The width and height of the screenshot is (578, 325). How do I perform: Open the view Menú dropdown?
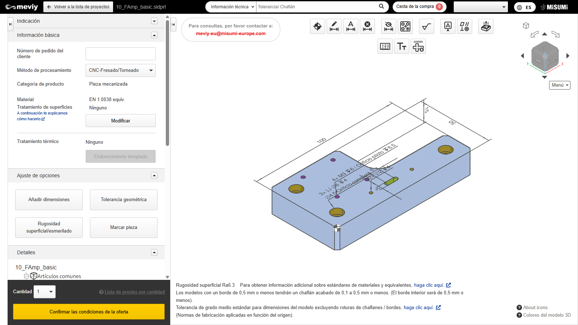[x=560, y=85]
